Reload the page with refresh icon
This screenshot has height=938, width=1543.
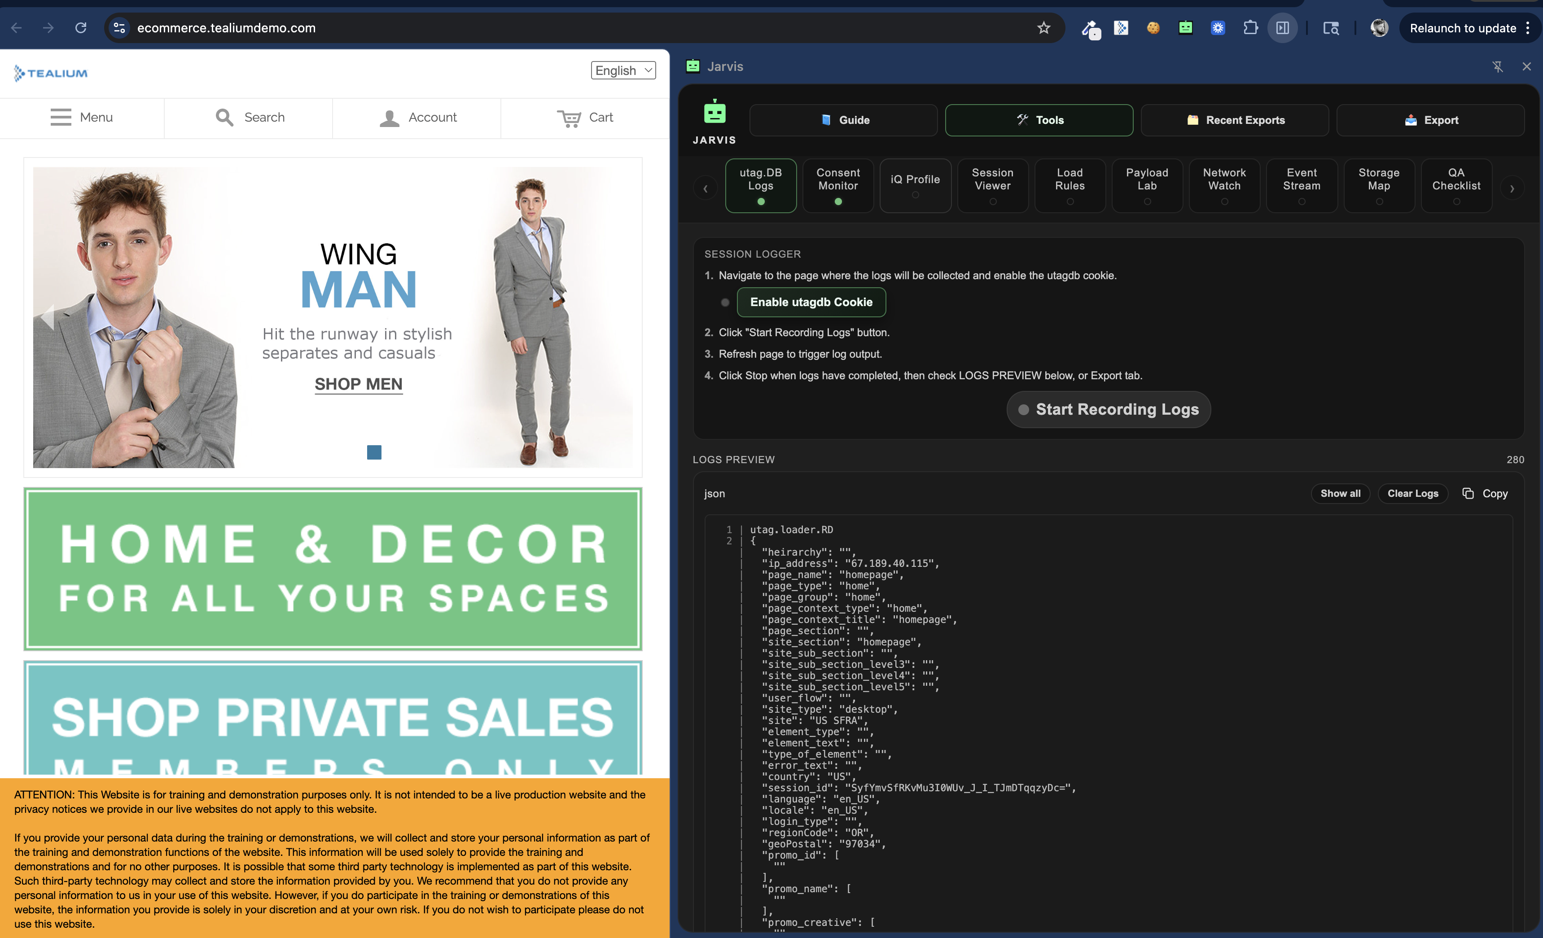click(81, 27)
